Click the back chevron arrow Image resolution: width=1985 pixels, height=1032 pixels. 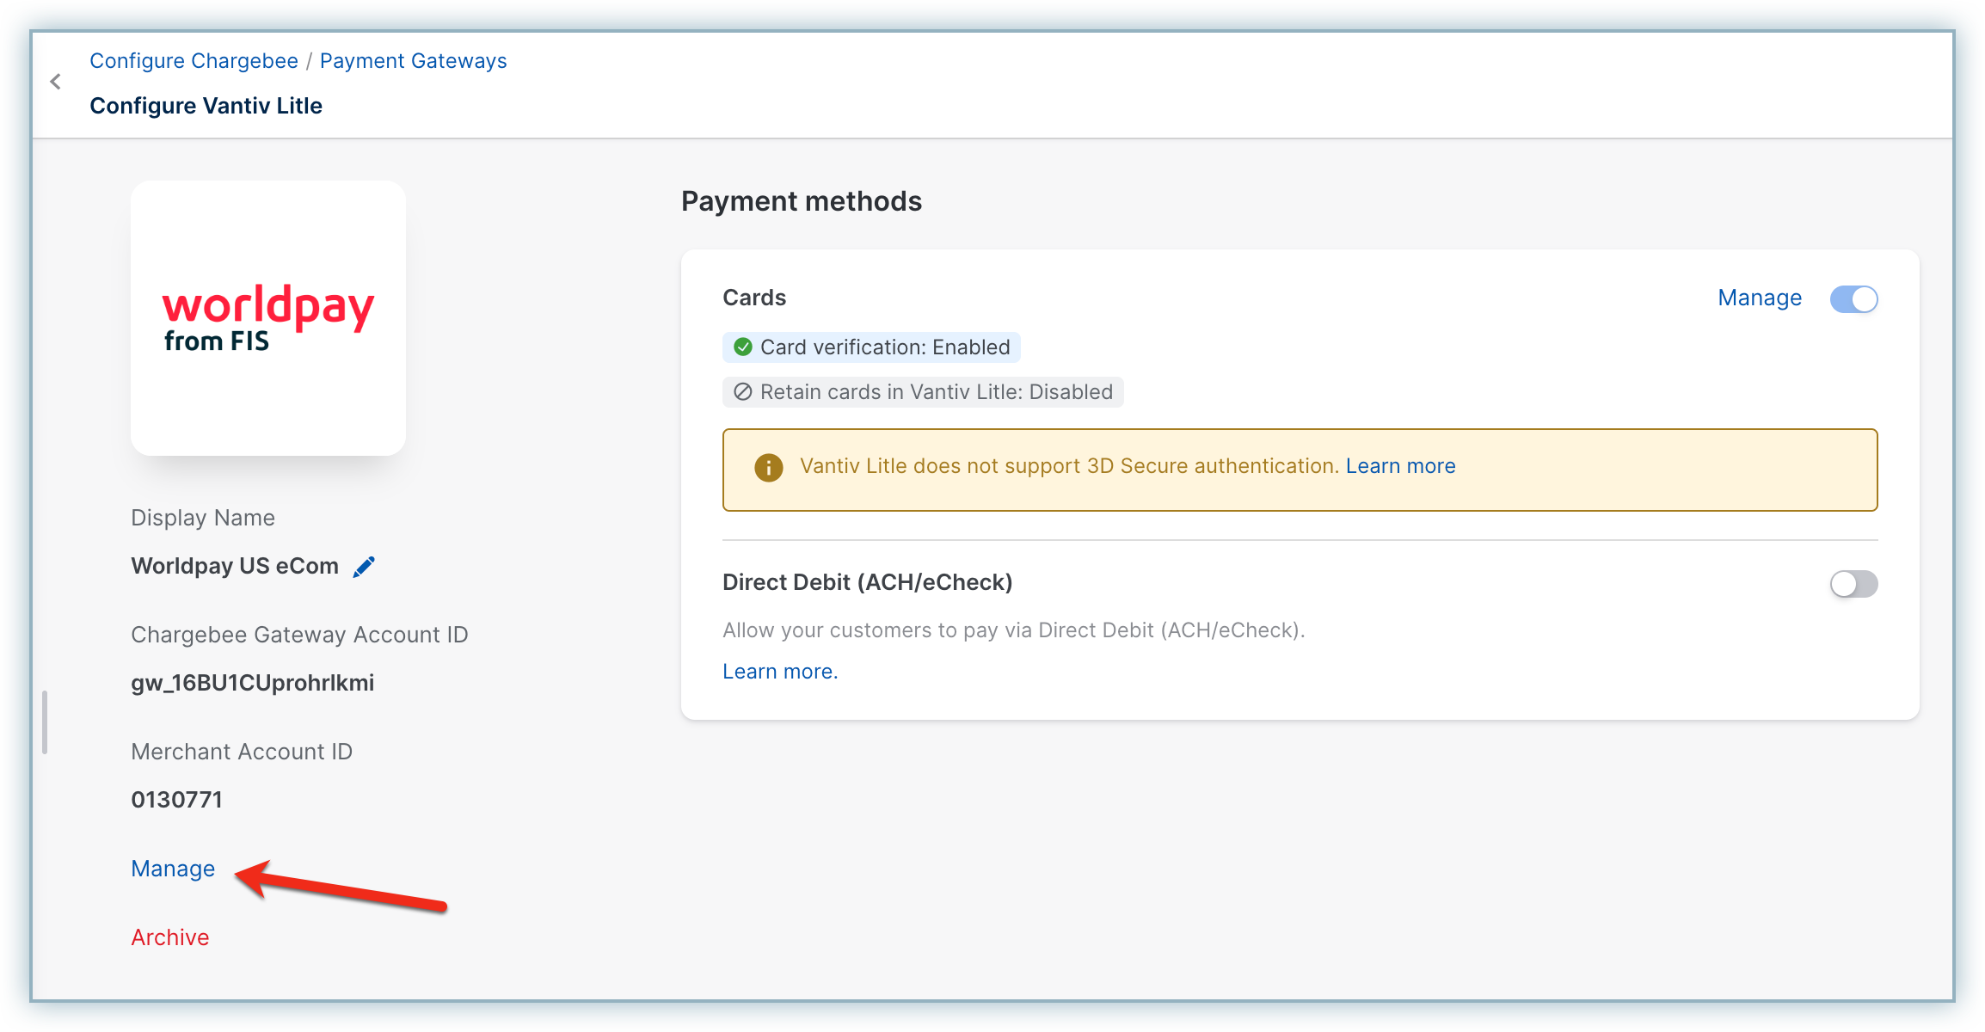pyautogui.click(x=56, y=82)
